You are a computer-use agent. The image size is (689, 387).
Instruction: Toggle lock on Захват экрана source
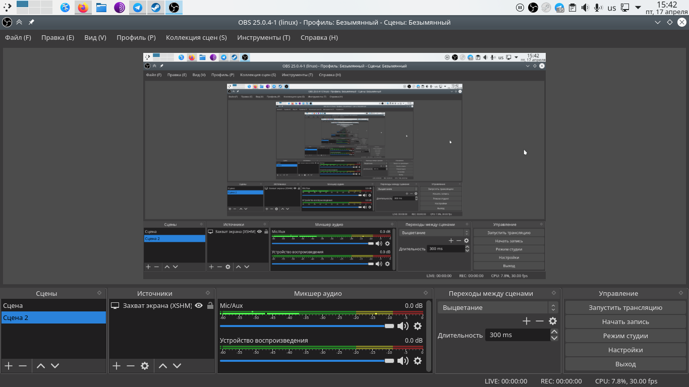210,305
